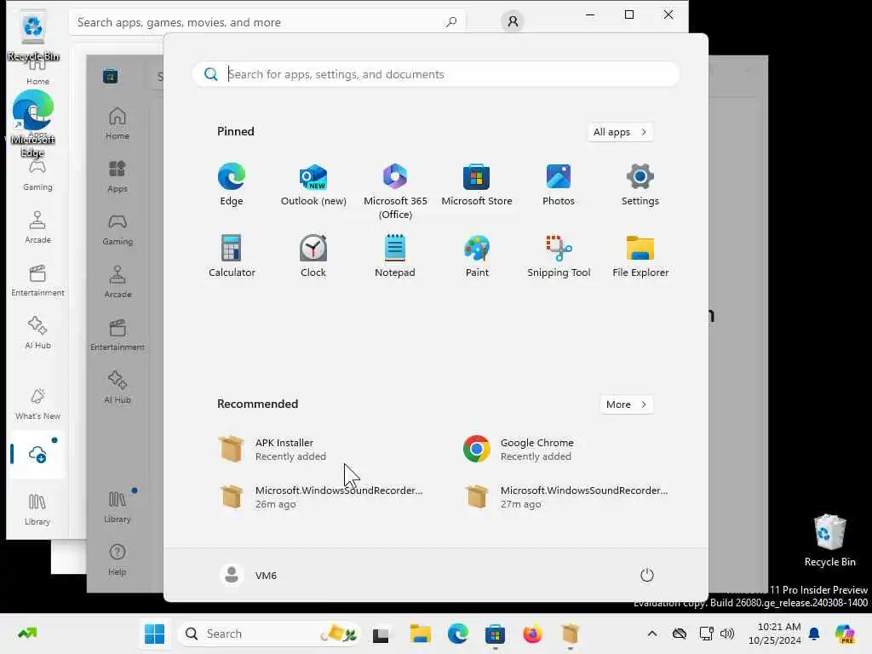This screenshot has height=654, width=872.
Task: Expand All apps list
Action: [620, 132]
